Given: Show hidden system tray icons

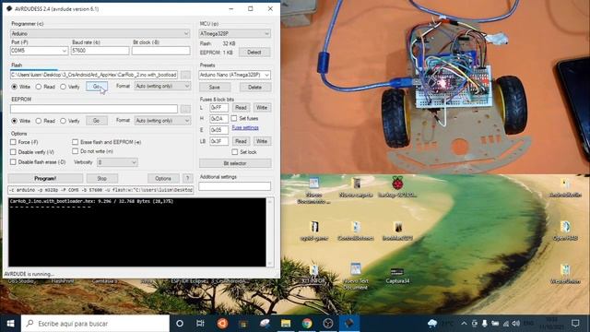Looking at the screenshot, I should pyautogui.click(x=464, y=324).
